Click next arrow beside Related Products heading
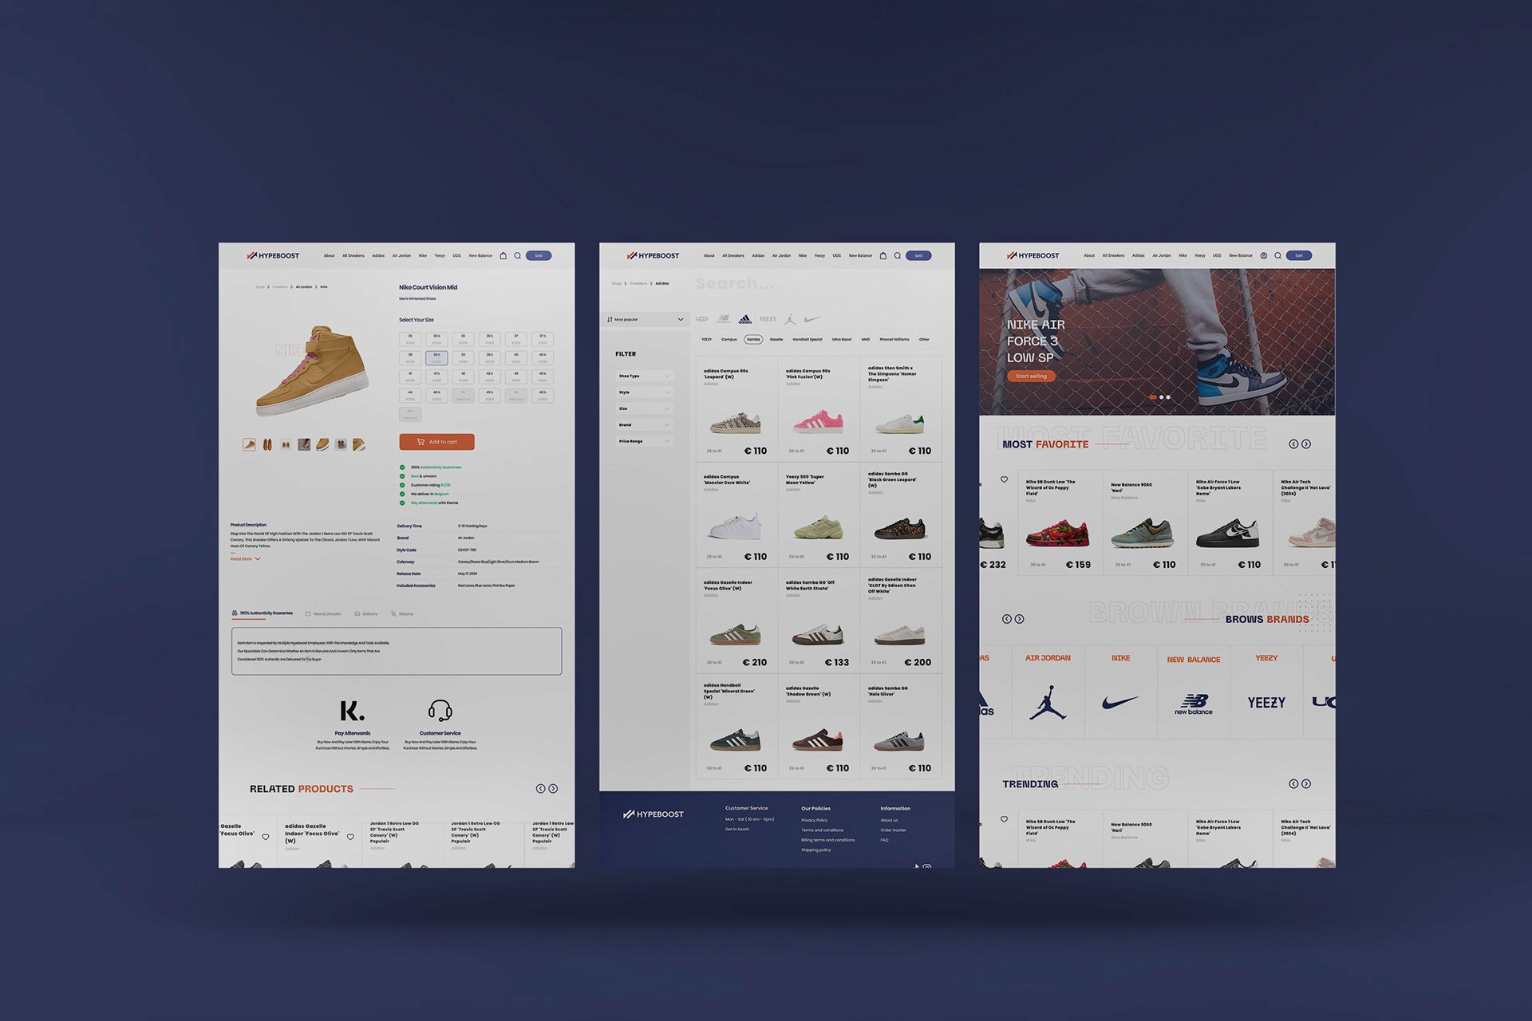 point(553,789)
